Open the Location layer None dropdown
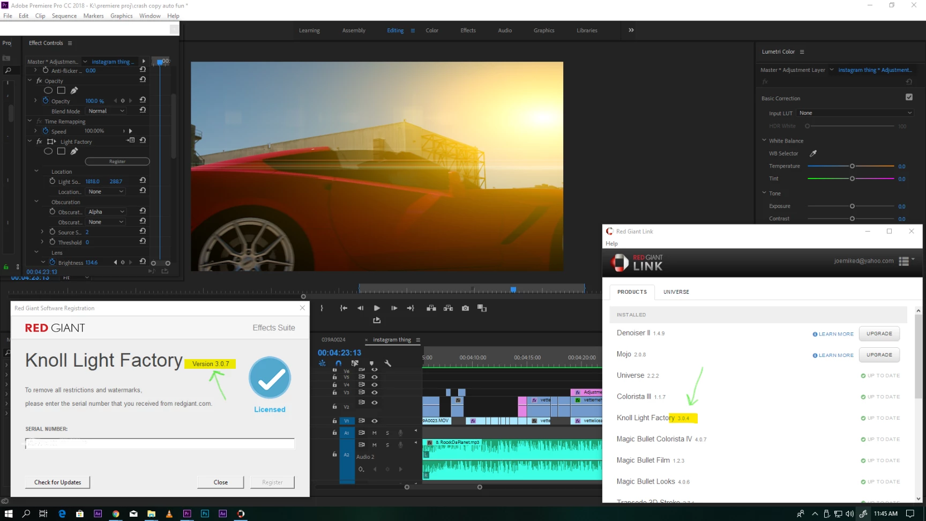Viewport: 926px width, 521px height. pos(106,191)
